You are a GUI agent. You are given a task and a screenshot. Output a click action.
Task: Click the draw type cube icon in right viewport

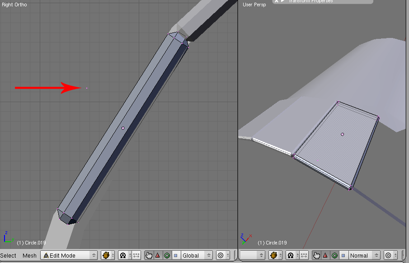click(x=273, y=255)
